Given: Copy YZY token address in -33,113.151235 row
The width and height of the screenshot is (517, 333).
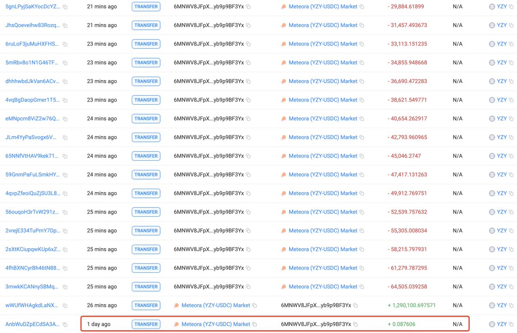Looking at the screenshot, I should pyautogui.click(x=511, y=44).
